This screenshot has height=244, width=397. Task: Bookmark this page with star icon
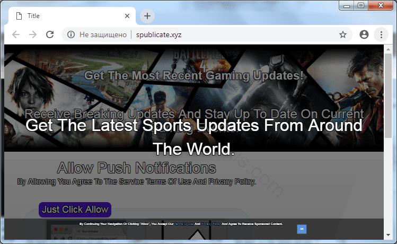(343, 34)
